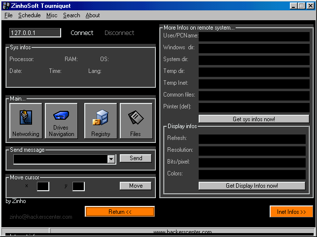Launch the Registry editor icon

tap(101, 121)
